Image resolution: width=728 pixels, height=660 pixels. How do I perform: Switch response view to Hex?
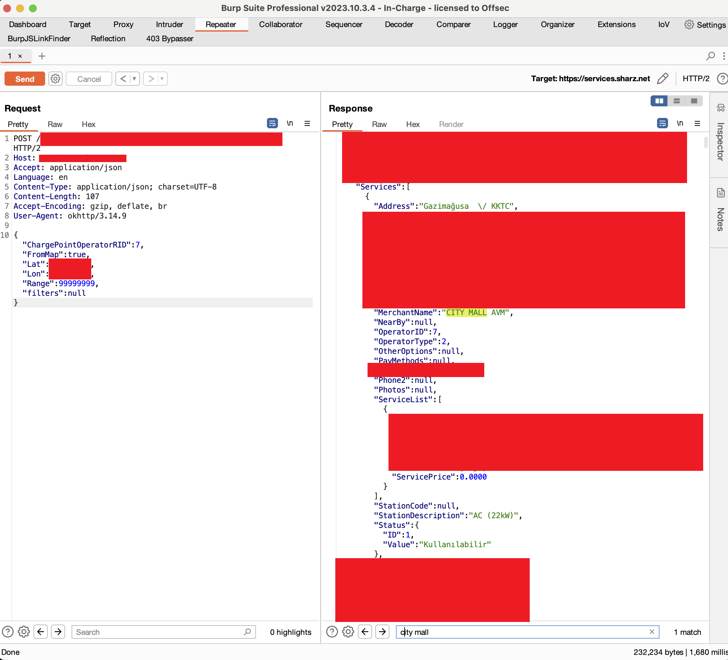pyautogui.click(x=413, y=124)
